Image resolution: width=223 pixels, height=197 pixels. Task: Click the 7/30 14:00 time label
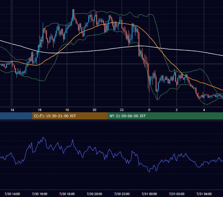coord(12,194)
